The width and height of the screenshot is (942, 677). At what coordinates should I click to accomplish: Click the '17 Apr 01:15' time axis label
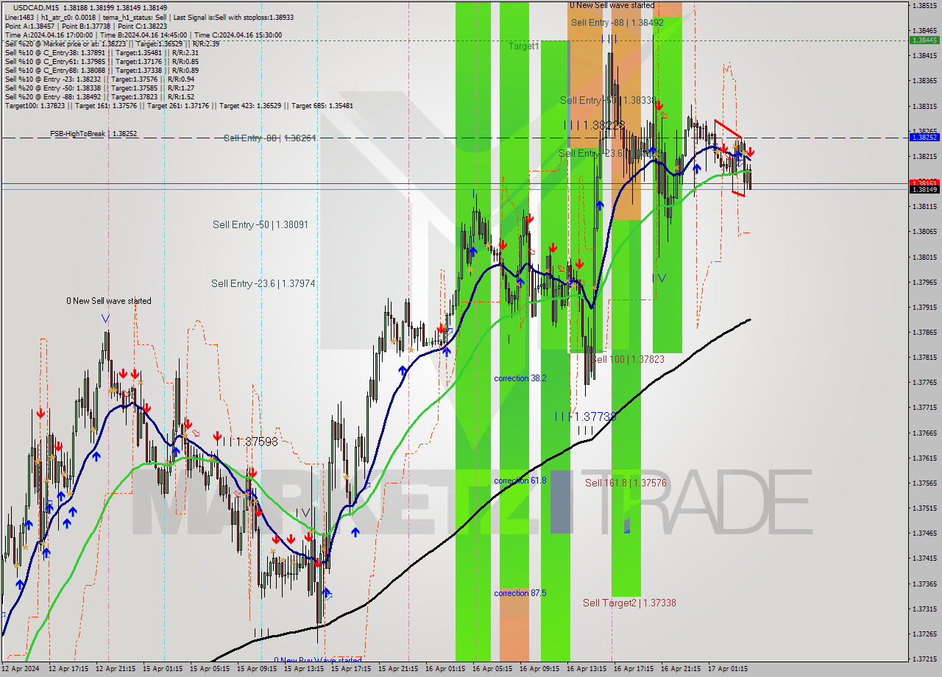point(728,669)
